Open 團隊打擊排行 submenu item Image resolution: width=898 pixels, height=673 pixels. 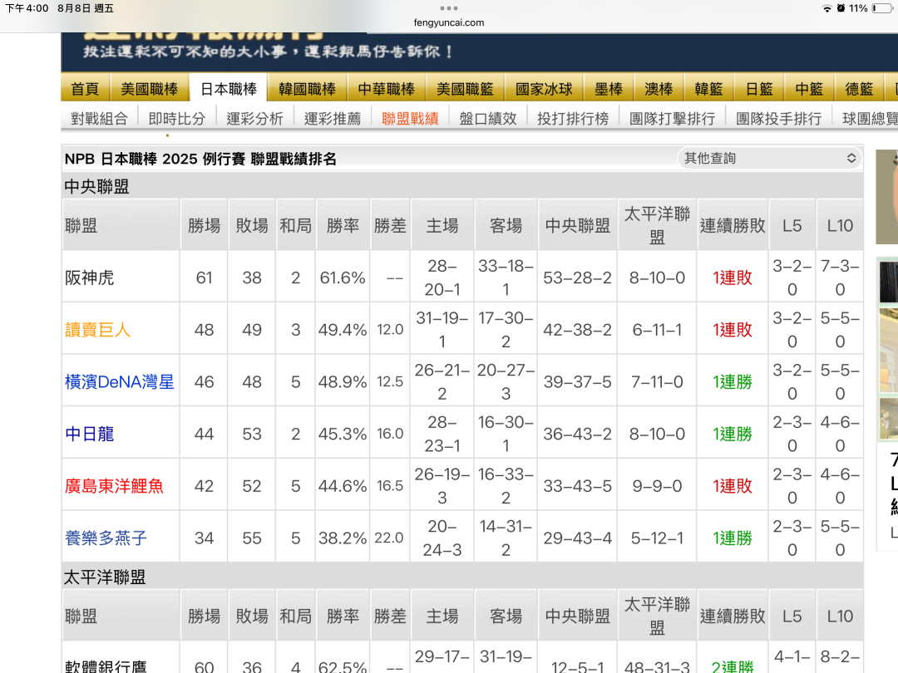pyautogui.click(x=673, y=119)
